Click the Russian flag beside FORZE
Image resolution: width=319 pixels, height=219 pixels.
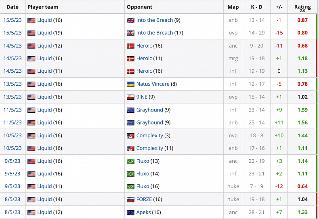130,199
